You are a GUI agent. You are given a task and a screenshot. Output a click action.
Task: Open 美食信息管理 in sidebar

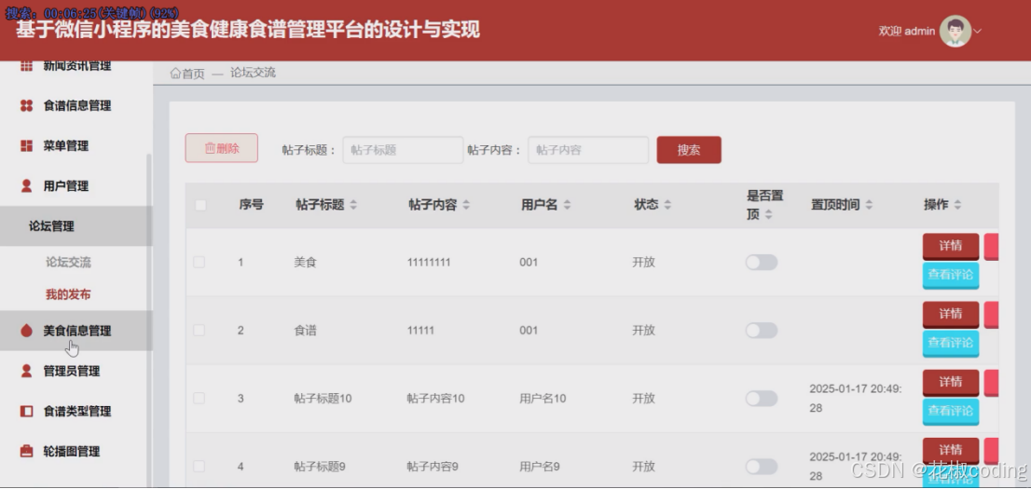pyautogui.click(x=76, y=331)
